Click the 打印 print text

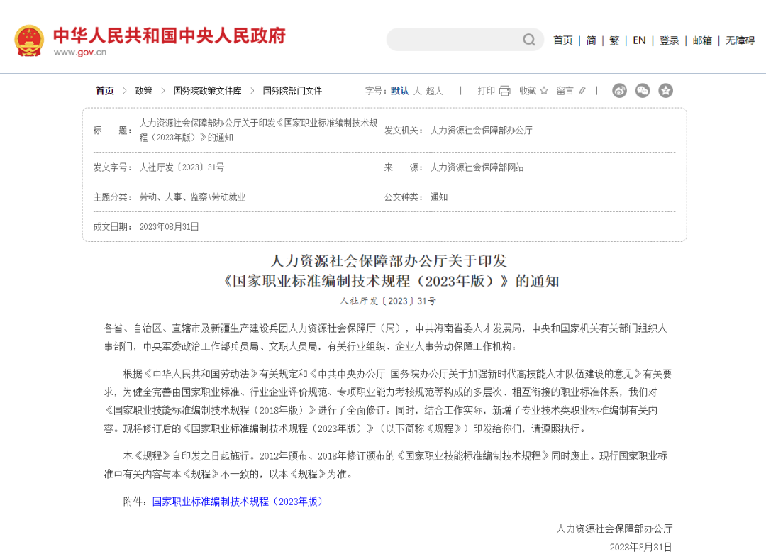point(486,91)
